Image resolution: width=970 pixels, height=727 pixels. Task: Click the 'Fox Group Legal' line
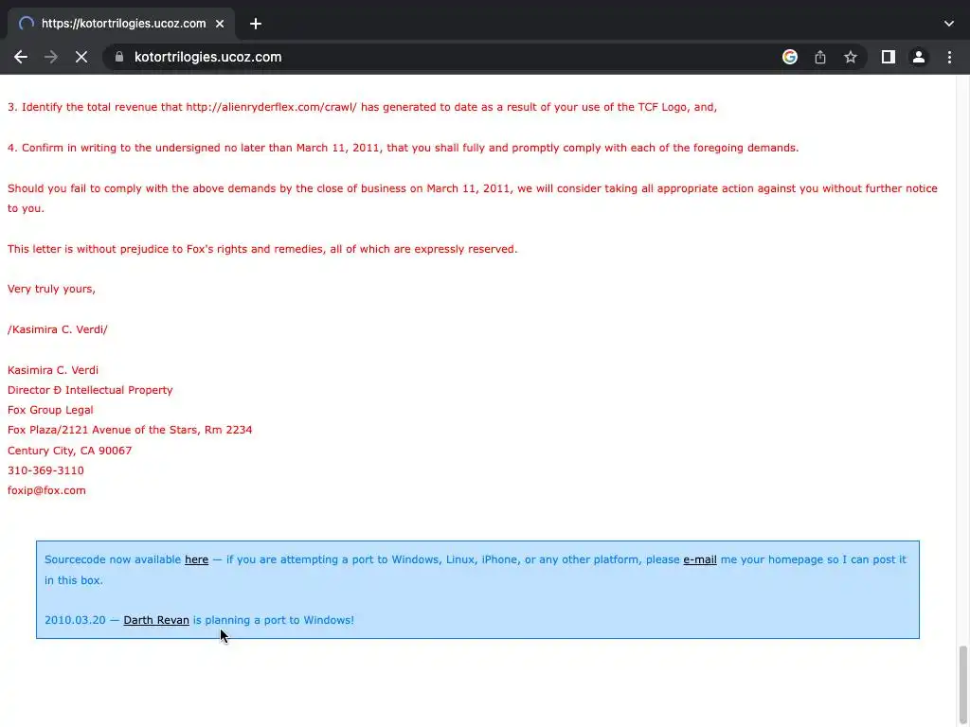pyautogui.click(x=50, y=410)
